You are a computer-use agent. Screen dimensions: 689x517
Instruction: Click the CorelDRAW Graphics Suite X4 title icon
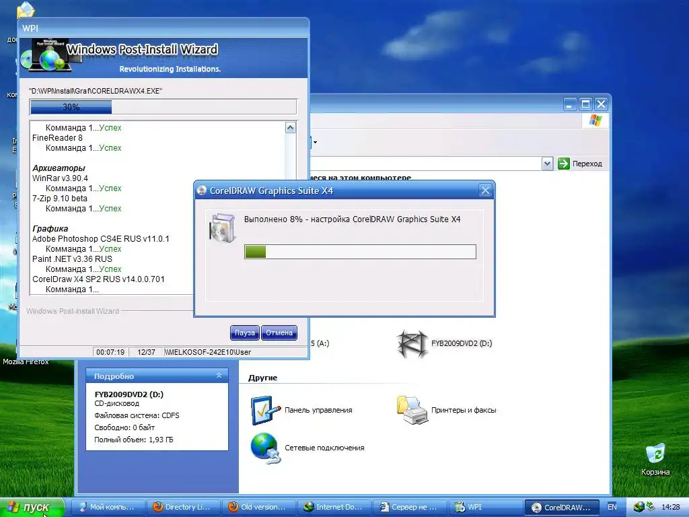point(202,191)
